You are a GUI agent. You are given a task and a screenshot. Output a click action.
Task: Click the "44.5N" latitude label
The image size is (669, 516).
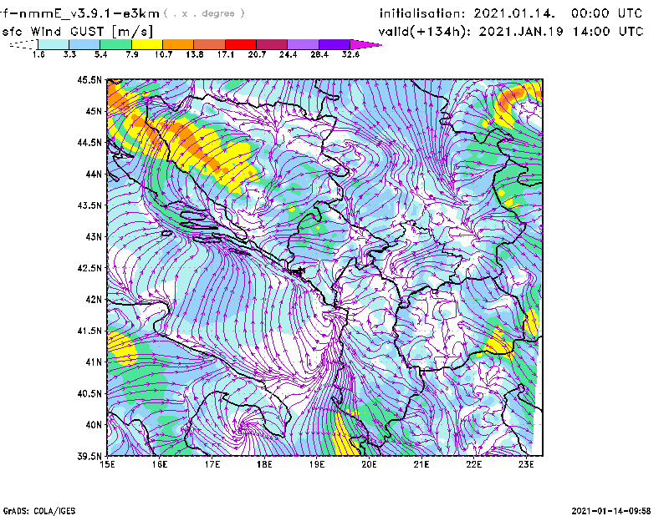89,142
